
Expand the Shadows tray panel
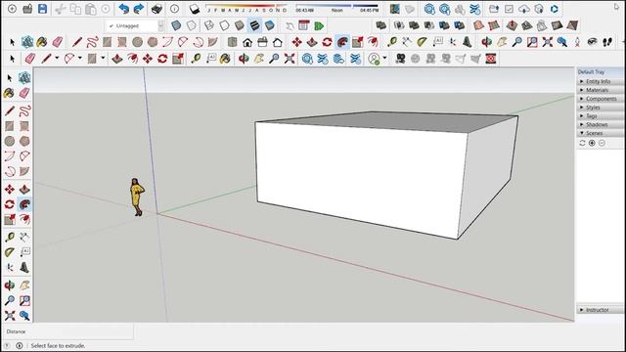(x=601, y=124)
